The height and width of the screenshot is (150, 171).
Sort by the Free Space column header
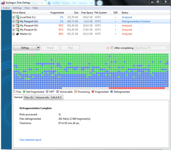(87, 12)
